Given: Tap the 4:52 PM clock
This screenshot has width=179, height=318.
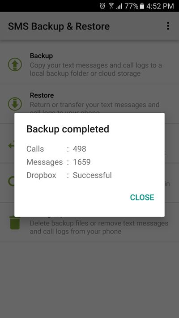Looking at the screenshot, I should coord(160,6).
